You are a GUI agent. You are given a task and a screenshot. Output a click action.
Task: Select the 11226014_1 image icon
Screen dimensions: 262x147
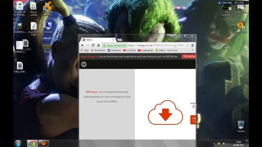coord(20,27)
